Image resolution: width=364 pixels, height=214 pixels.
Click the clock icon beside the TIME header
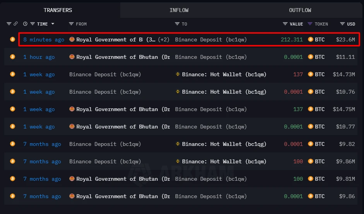[25, 24]
